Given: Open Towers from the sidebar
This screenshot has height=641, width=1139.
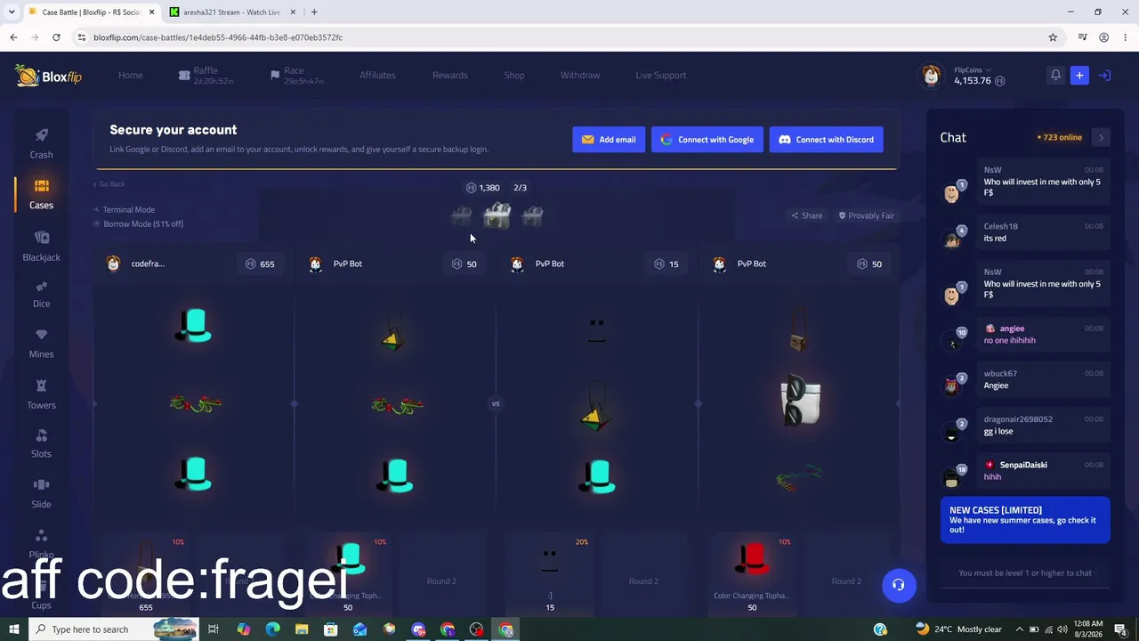Looking at the screenshot, I should point(41,394).
